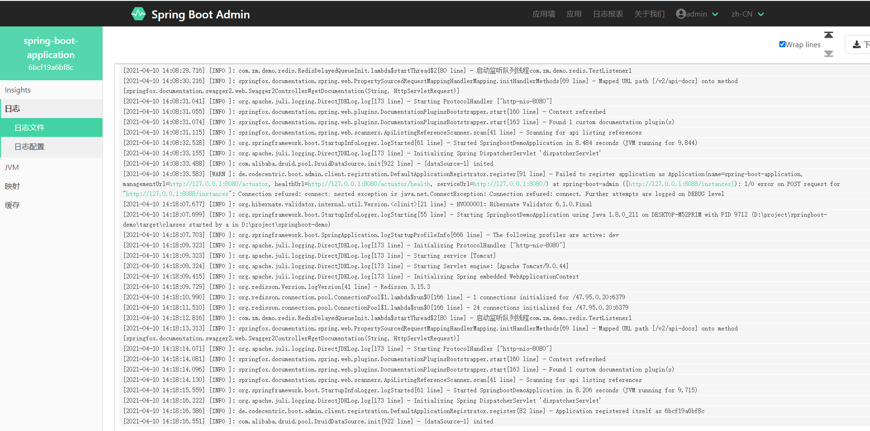The image size is (870, 431).
Task: Open the zh-CN language dropdown
Action: 748,14
